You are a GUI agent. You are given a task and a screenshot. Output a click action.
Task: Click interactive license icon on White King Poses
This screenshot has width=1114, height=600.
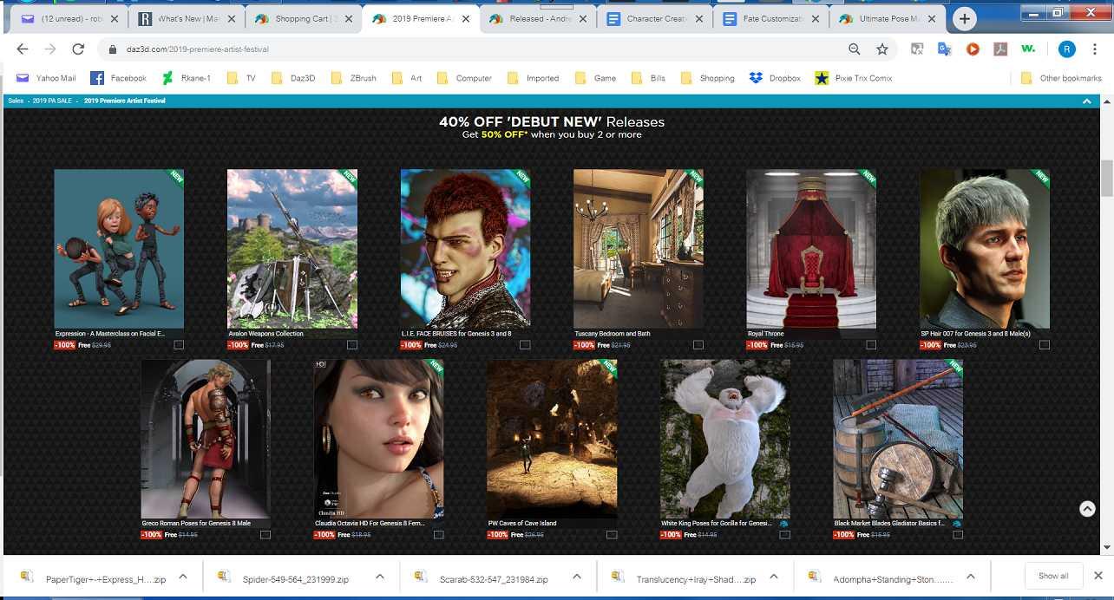click(784, 524)
